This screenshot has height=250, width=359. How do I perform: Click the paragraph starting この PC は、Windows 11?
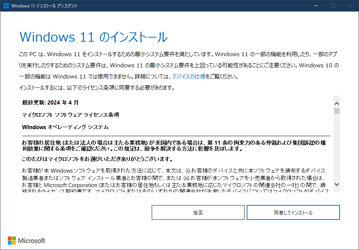coord(179,65)
